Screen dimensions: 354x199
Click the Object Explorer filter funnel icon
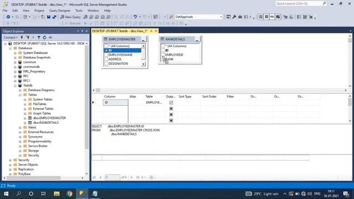(39, 38)
